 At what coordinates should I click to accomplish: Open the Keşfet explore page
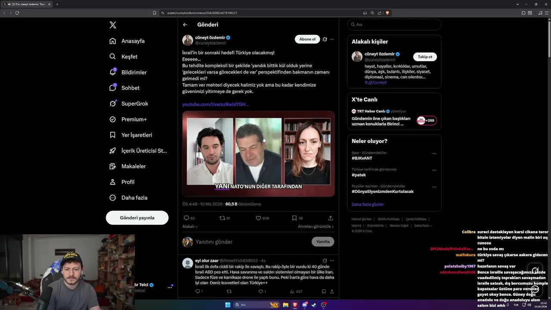tap(124, 56)
